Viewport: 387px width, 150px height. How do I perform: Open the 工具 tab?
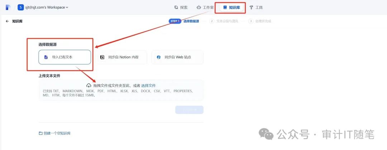256,7
